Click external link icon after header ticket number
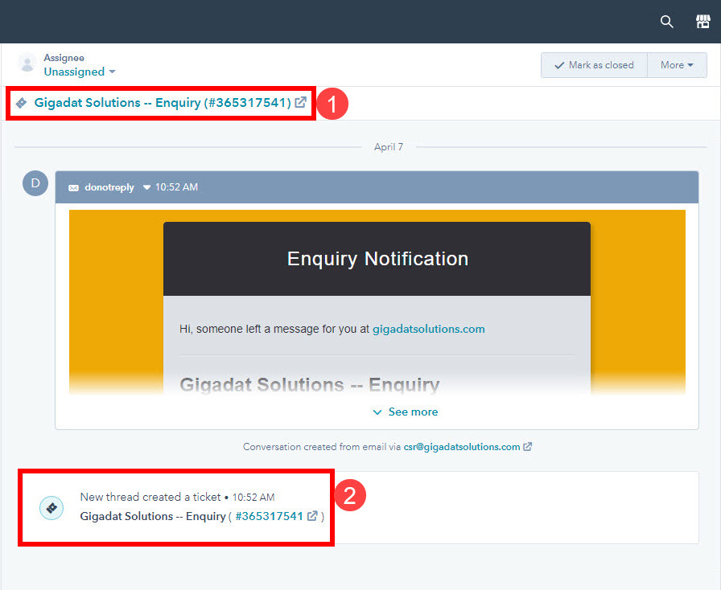Screen dimensions: 721x590 point(300,102)
